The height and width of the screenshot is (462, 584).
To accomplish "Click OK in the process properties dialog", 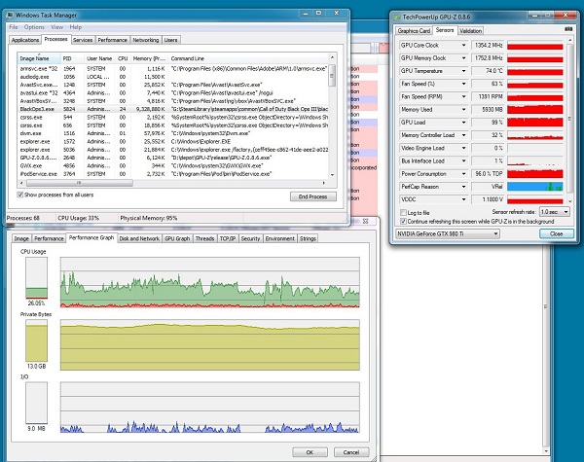I will (310, 451).
